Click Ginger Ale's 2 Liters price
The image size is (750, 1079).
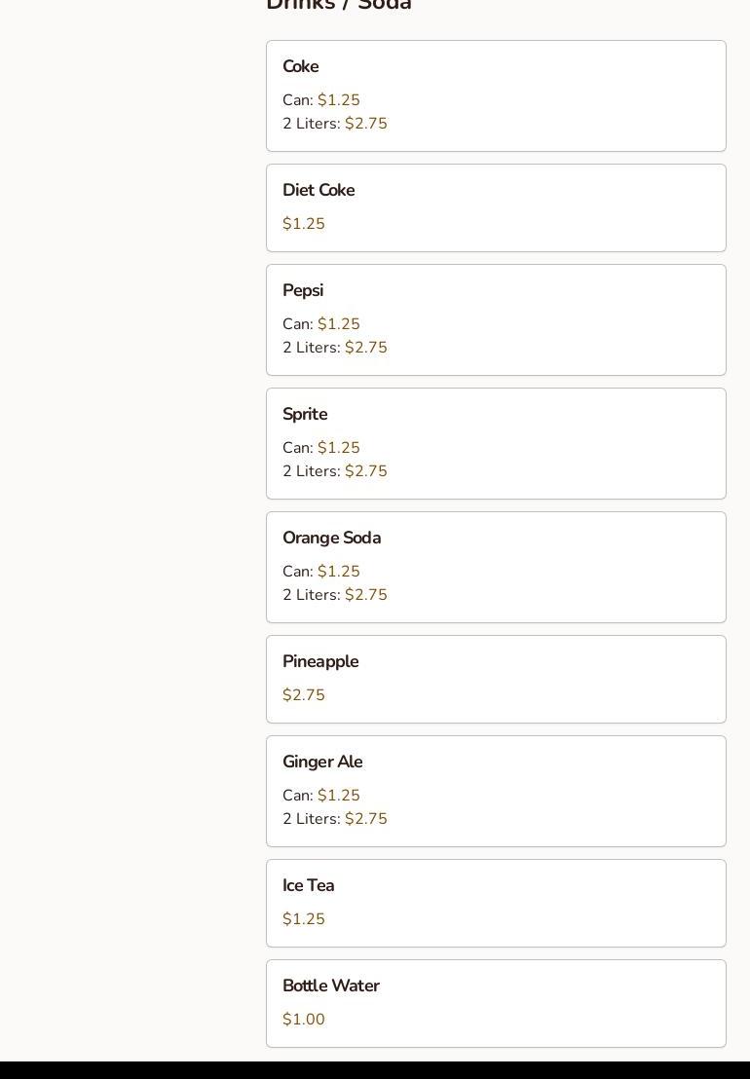click(365, 819)
